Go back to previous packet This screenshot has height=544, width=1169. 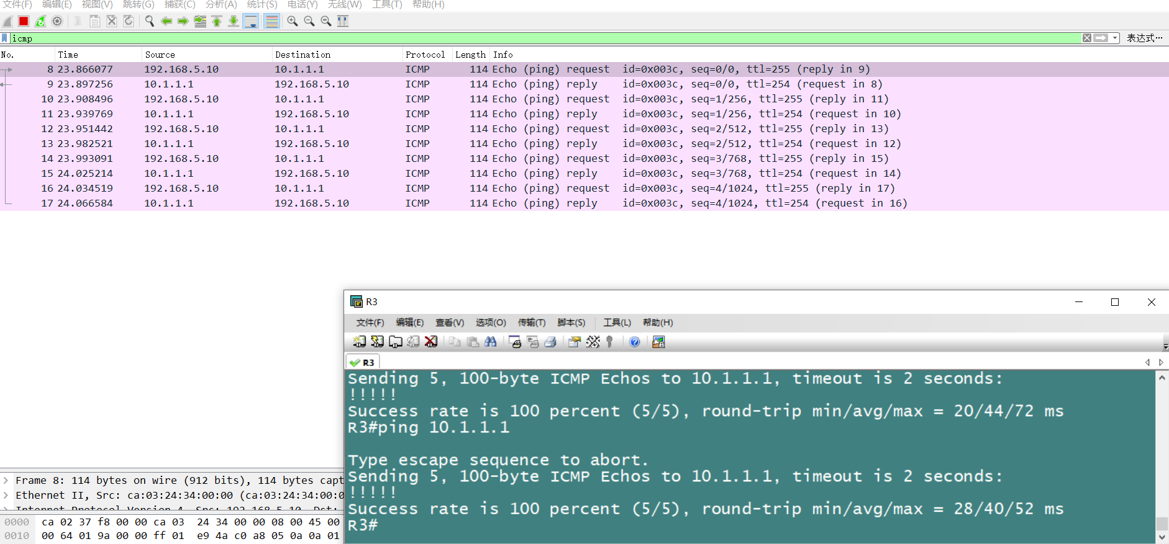(166, 21)
